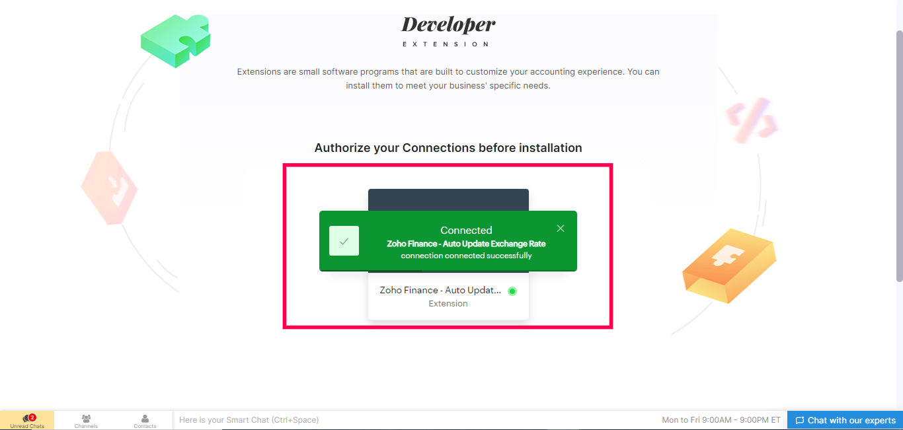
Task: Click 'Authorize your Connections before installation' heading
Action: click(x=448, y=148)
